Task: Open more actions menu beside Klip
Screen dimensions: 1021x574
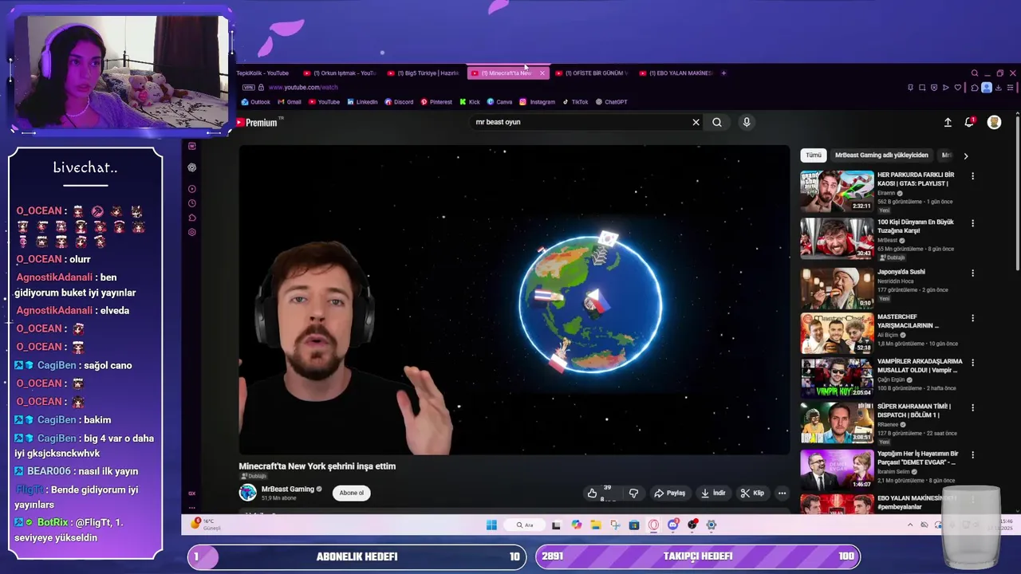Action: coord(782,493)
